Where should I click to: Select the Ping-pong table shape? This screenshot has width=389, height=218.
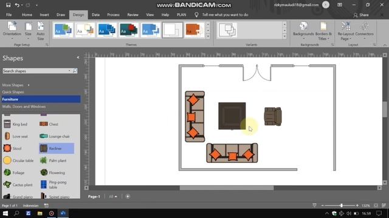click(x=53, y=185)
